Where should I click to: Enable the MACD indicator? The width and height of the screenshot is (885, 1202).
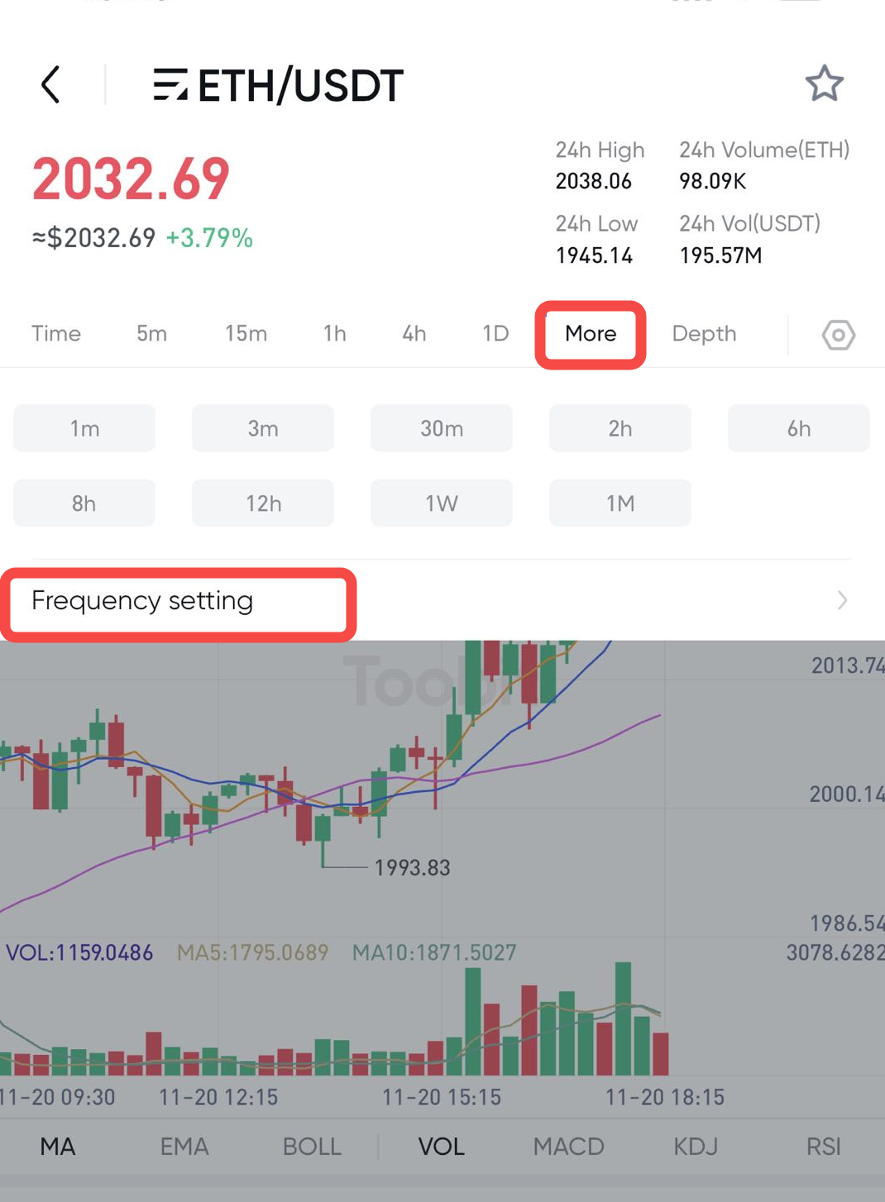(x=568, y=1147)
